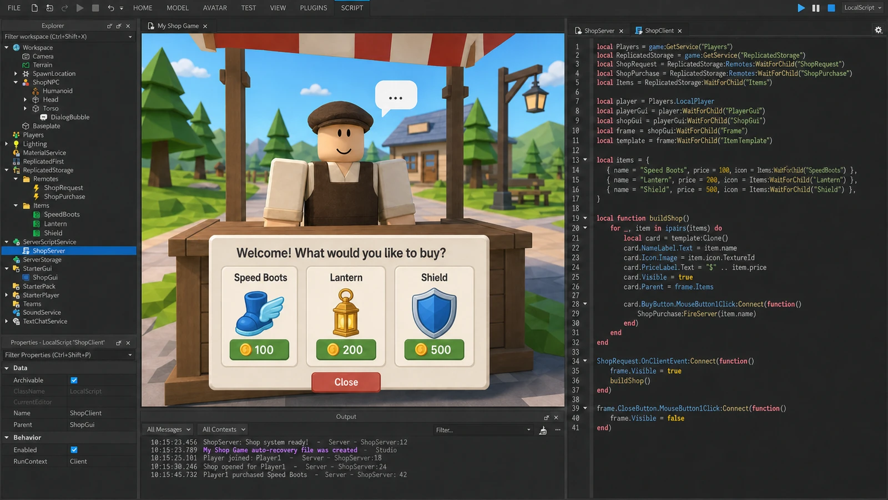Open the FILE menu

pyautogui.click(x=14, y=8)
